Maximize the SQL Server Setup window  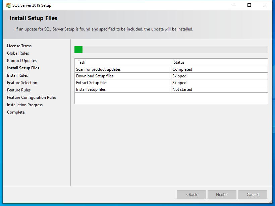(x=249, y=5)
